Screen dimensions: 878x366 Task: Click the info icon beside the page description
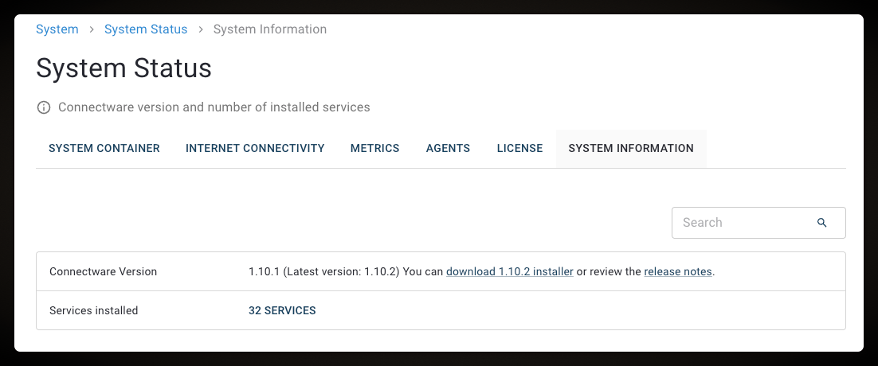(44, 107)
